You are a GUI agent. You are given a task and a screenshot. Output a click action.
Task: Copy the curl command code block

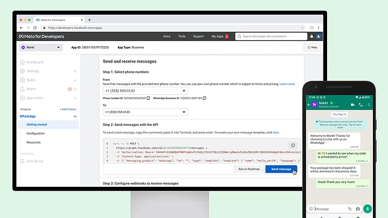tap(293, 145)
